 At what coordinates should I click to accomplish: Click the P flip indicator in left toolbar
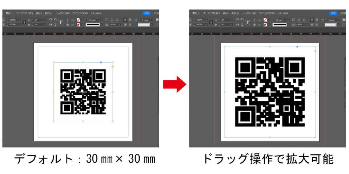(x=61, y=22)
